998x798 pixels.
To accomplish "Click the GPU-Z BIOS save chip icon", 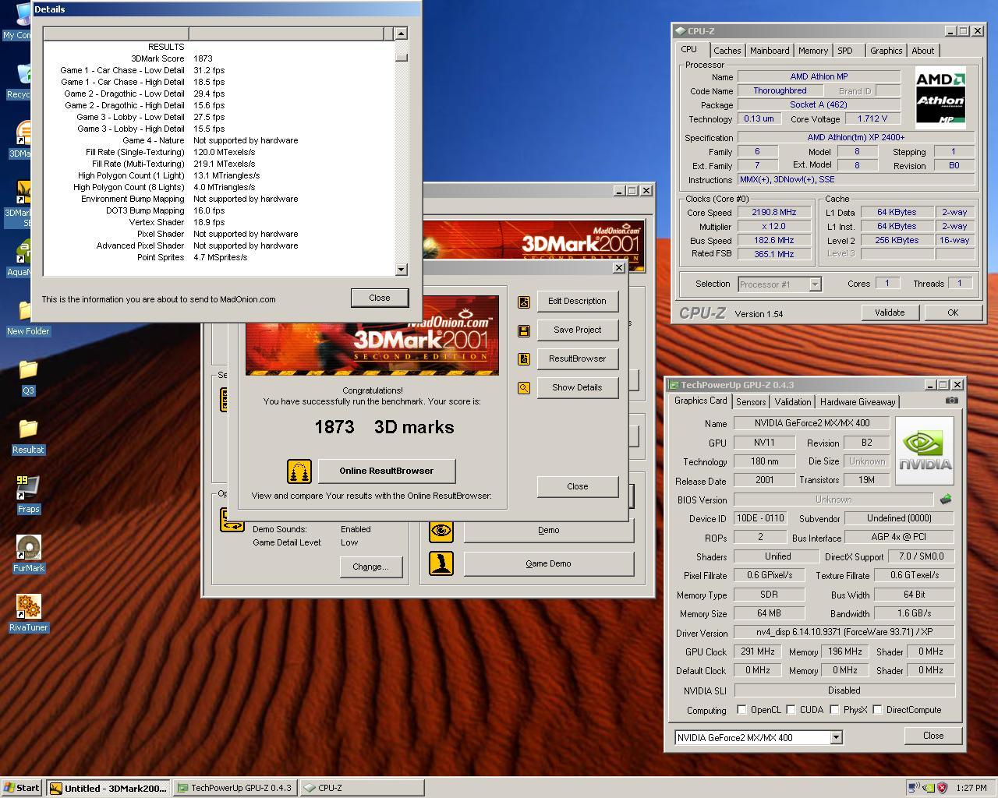I will coord(947,500).
